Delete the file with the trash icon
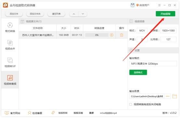Viewport: 180px width, 118px height. point(121,35)
